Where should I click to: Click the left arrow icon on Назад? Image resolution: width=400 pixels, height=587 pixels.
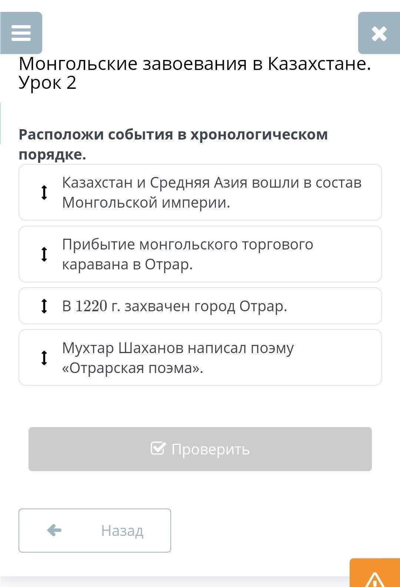(54, 530)
